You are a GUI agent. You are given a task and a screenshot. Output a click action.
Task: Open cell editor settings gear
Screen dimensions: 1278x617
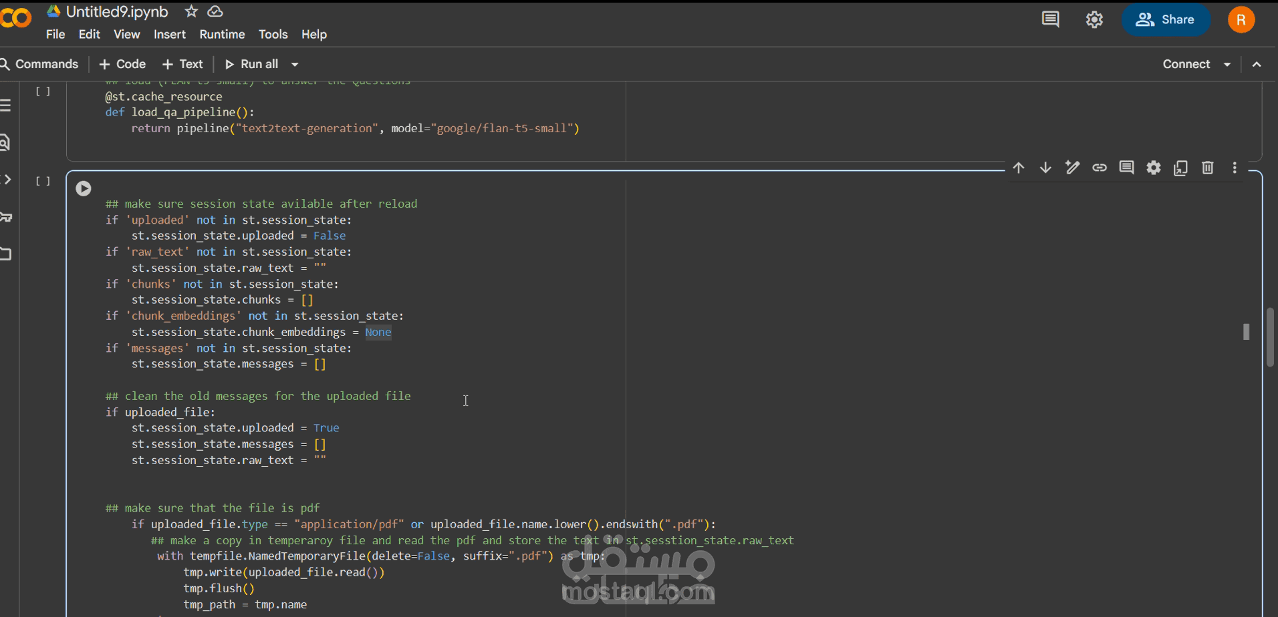pos(1154,168)
